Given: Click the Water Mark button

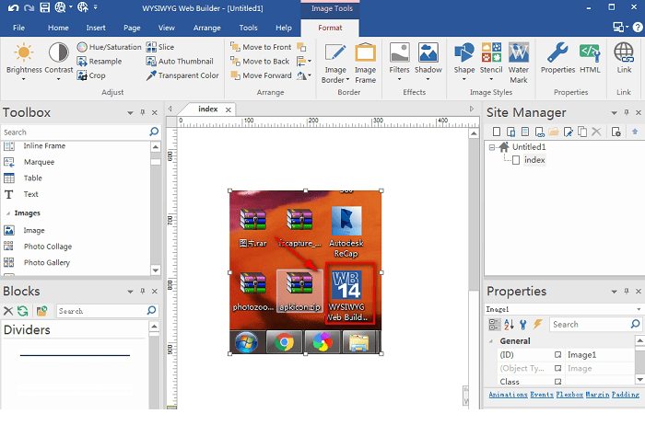Looking at the screenshot, I should [x=518, y=63].
